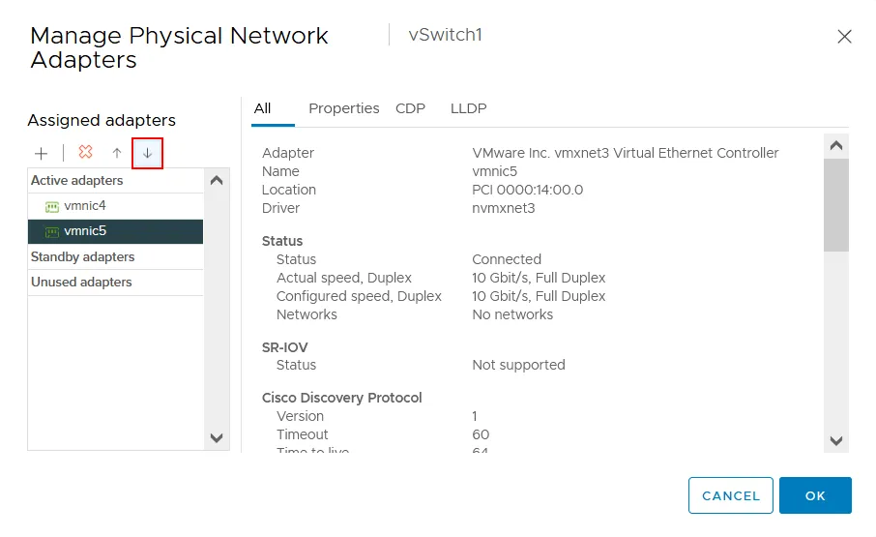Open the LLDP tab
Viewport: 876px width, 537px height.
tap(468, 108)
